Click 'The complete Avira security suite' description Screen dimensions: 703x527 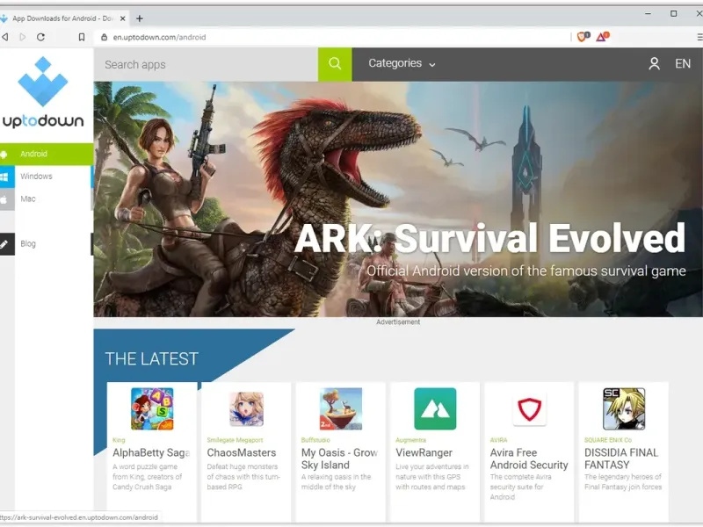point(520,487)
